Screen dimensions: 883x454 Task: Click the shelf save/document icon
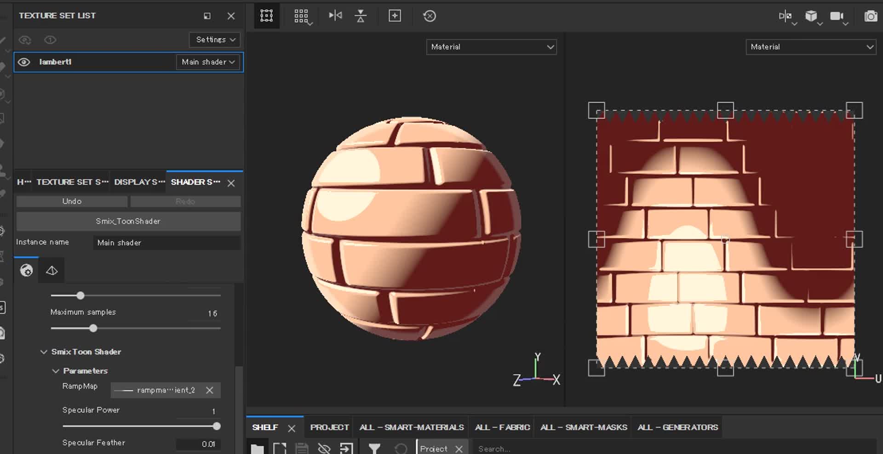coord(302,448)
